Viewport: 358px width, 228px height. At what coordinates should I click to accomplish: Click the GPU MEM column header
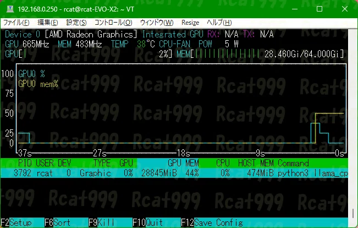183,163
